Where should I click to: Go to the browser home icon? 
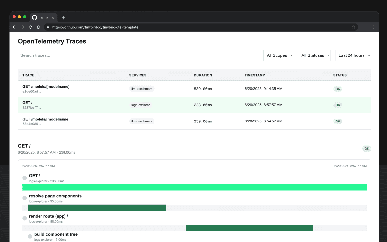38,27
